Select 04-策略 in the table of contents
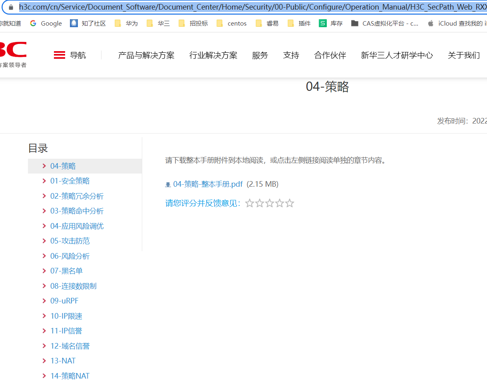Image resolution: width=487 pixels, height=383 pixels. [x=63, y=166]
